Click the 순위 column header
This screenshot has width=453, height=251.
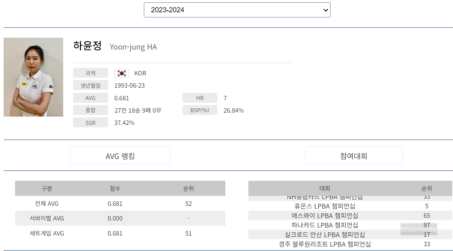(x=427, y=188)
